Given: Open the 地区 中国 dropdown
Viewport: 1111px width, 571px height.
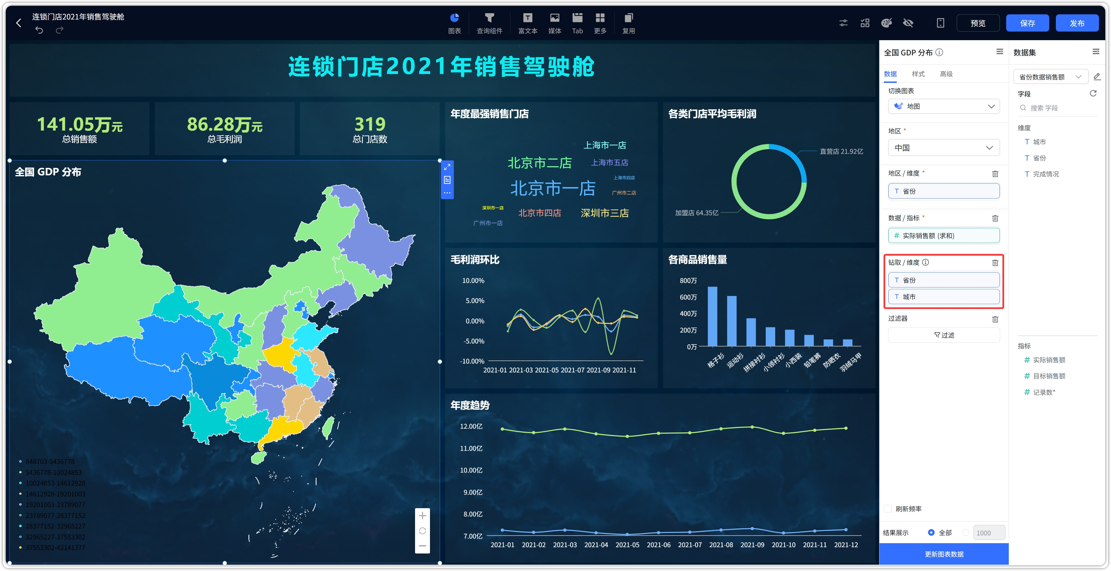Looking at the screenshot, I should 944,148.
